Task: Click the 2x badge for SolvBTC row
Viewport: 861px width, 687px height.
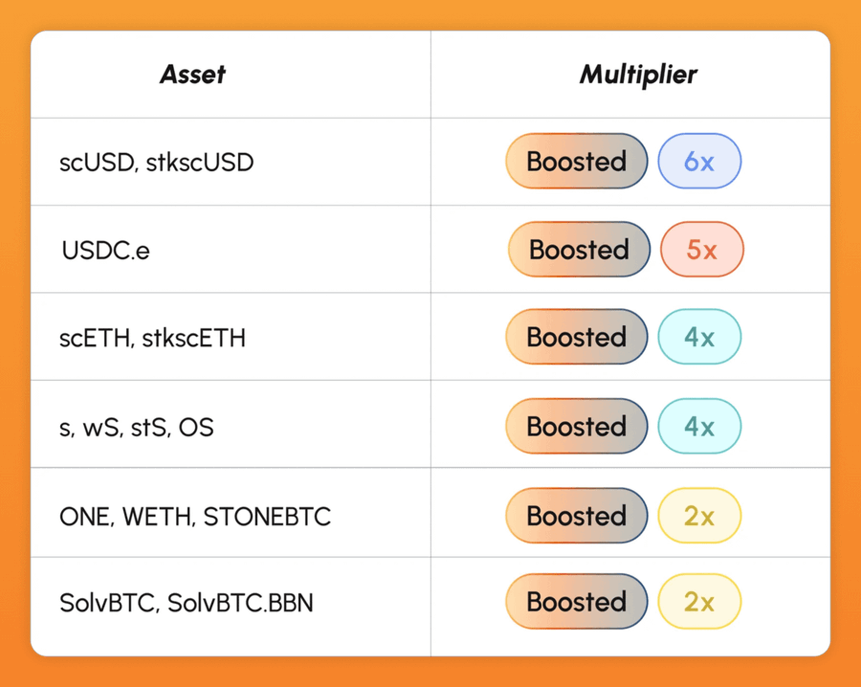Action: click(699, 602)
